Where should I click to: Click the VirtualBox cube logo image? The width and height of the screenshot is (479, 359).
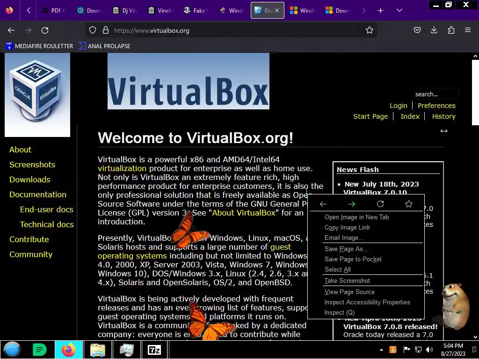37,94
